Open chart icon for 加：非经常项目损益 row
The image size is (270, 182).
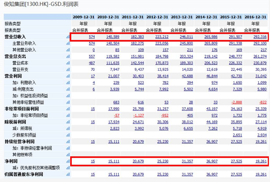68,116
